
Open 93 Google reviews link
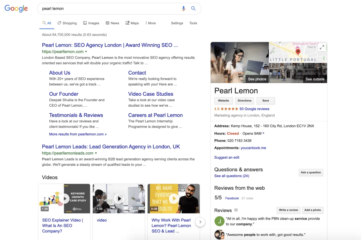point(255,109)
